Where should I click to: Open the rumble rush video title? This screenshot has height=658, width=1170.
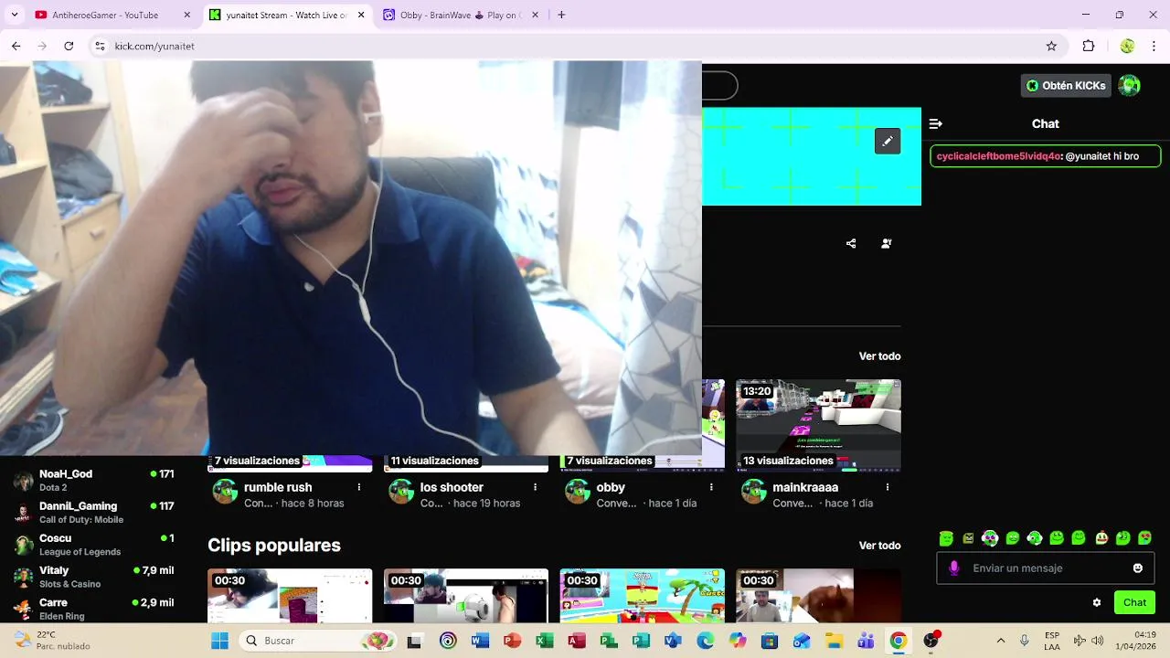[278, 487]
